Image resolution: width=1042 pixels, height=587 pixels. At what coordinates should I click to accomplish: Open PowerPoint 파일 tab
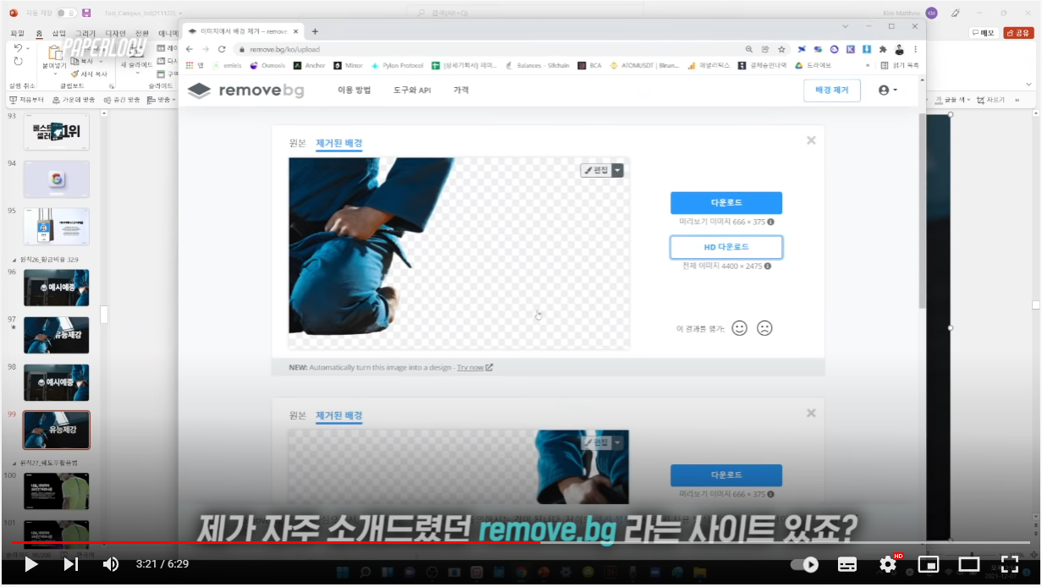17,33
